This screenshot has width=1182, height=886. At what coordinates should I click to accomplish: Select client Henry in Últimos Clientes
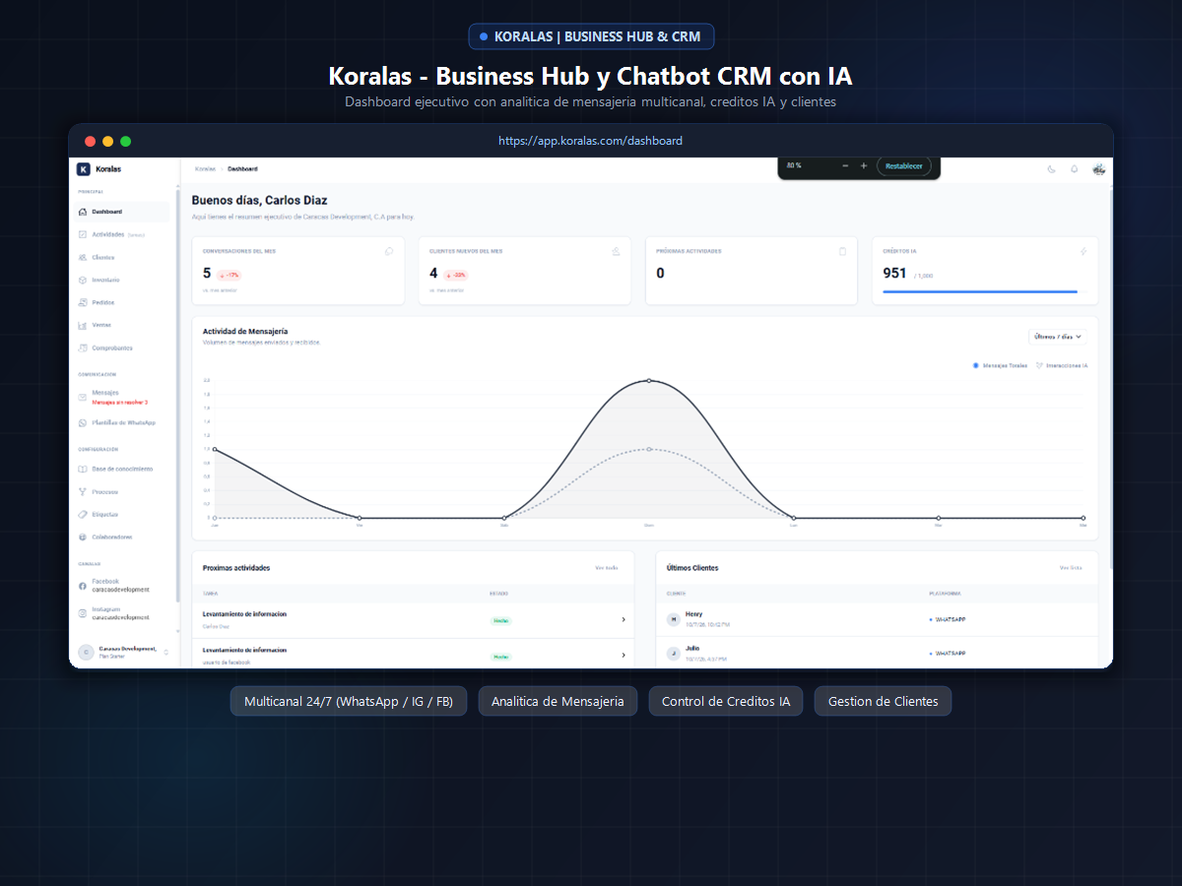[x=877, y=619]
